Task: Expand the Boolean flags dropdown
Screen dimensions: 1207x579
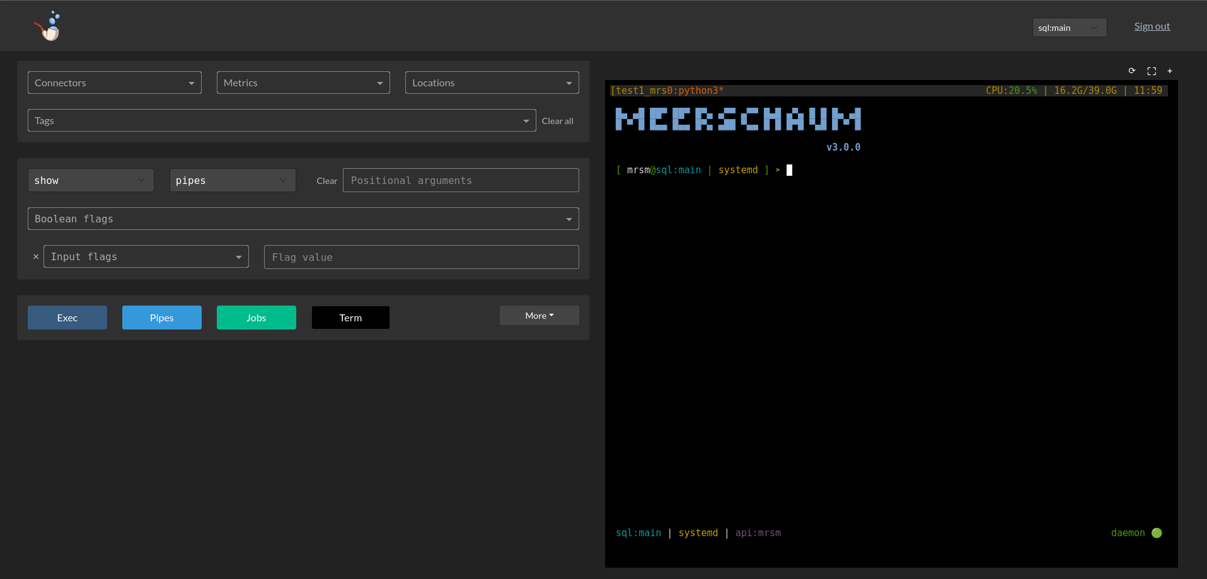Action: tap(303, 219)
